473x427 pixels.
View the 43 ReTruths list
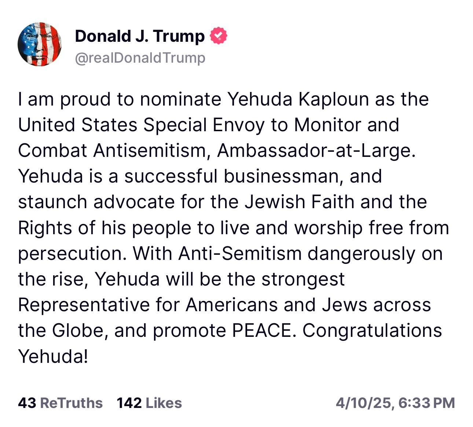pos(60,403)
